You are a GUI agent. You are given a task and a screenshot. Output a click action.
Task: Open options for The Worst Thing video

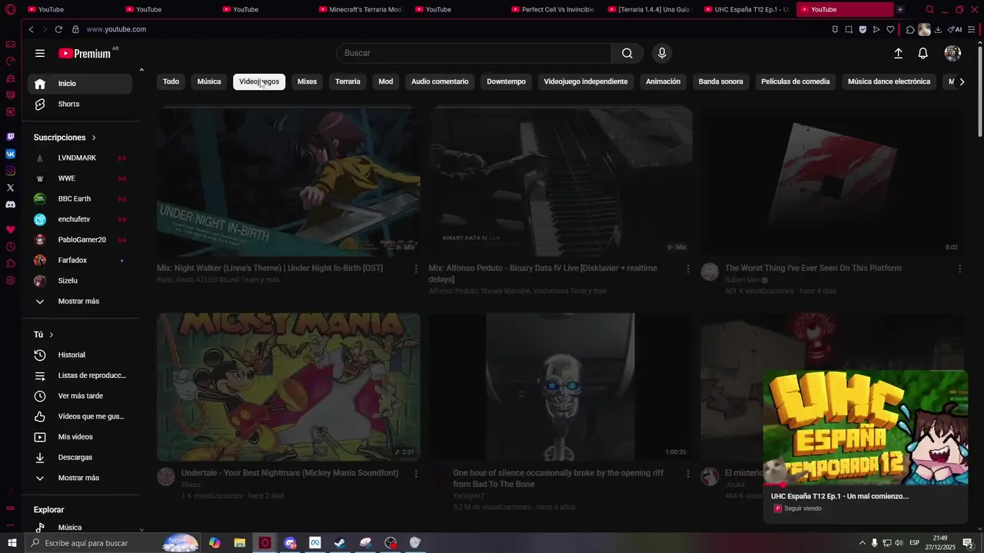click(959, 269)
